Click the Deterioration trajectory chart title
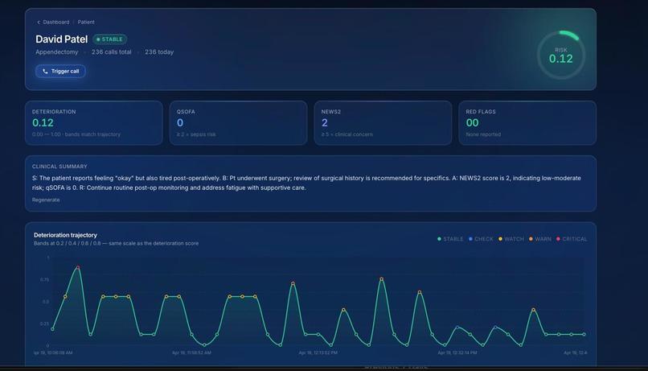 [x=65, y=235]
